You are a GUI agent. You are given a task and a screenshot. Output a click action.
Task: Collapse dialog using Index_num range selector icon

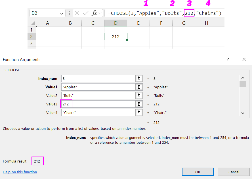138,79
